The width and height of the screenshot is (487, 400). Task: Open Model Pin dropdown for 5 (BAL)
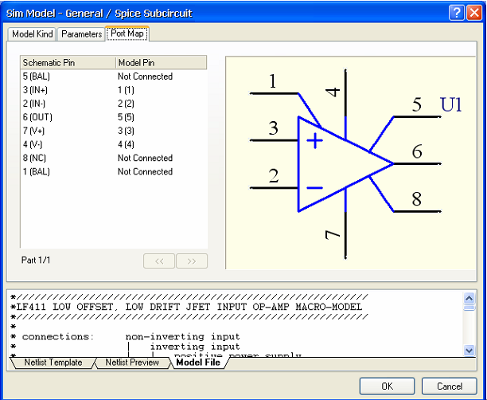point(159,76)
